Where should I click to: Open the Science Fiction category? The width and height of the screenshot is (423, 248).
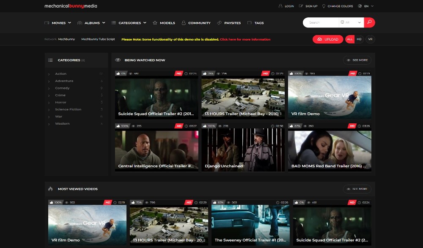tap(68, 109)
